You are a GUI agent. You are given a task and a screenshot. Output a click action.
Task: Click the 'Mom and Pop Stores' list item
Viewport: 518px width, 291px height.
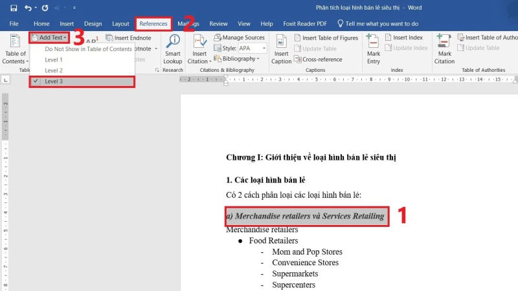(x=307, y=252)
